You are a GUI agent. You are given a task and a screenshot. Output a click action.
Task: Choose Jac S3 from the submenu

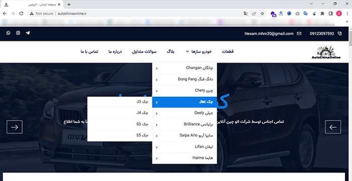(x=120, y=124)
